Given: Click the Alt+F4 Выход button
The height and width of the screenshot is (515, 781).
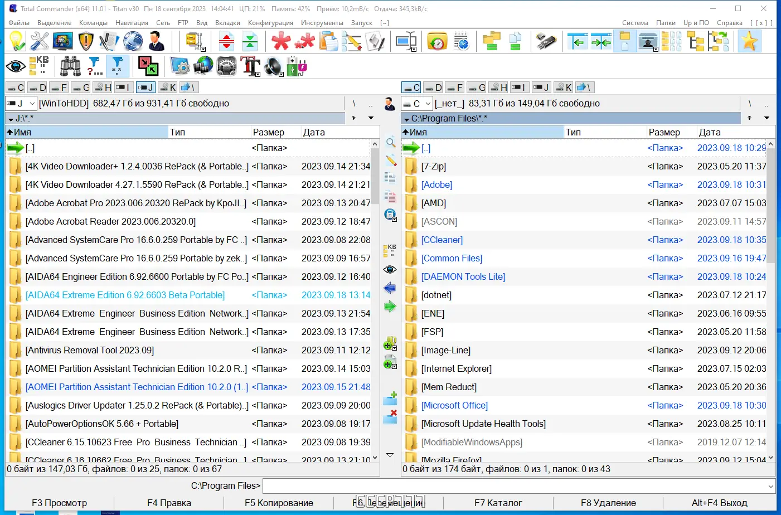Looking at the screenshot, I should click(x=720, y=503).
